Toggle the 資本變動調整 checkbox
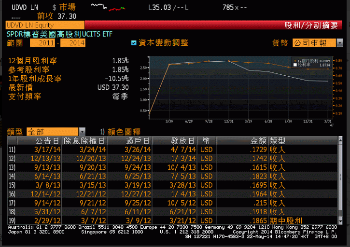350x247 pixels. (134, 42)
